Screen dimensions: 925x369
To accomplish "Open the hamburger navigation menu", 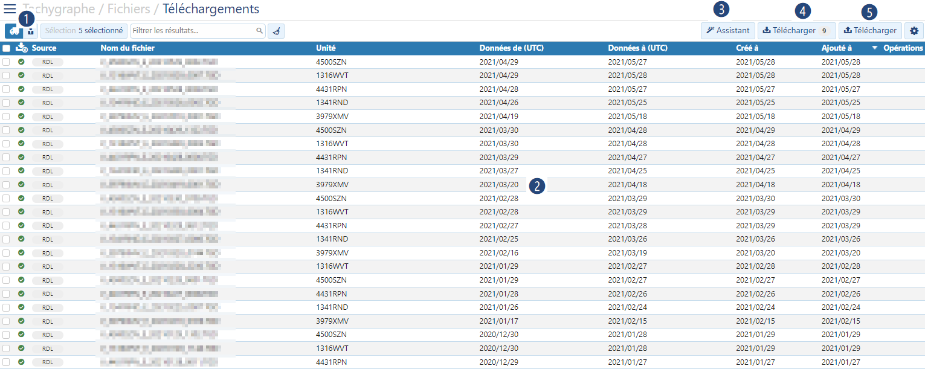I will (10, 9).
